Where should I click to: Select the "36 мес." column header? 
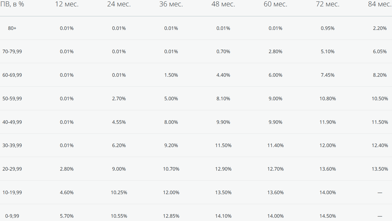coord(171,4)
